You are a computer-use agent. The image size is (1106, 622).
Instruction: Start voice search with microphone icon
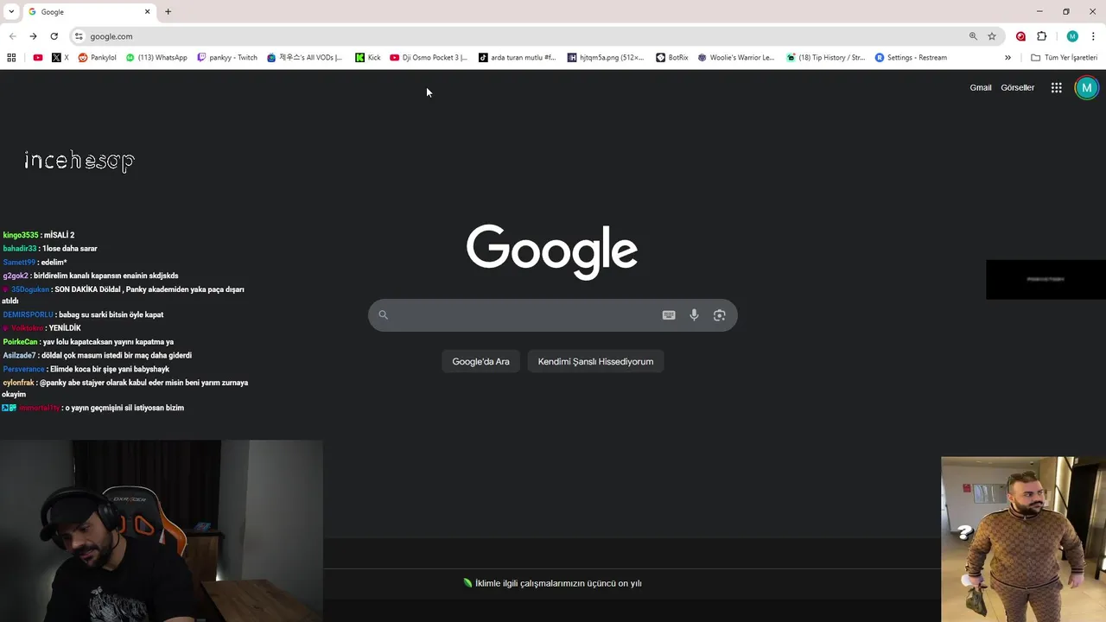pos(694,315)
